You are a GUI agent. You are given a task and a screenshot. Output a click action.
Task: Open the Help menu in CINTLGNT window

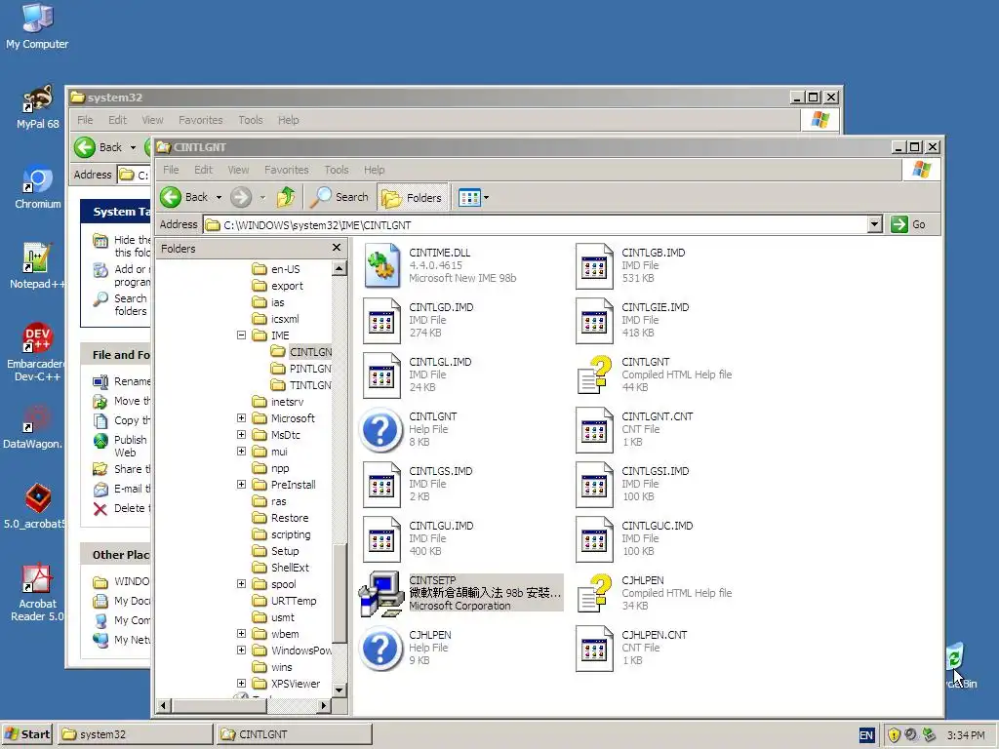pyautogui.click(x=374, y=170)
